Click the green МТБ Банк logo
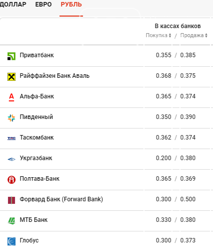 [x=11, y=221]
